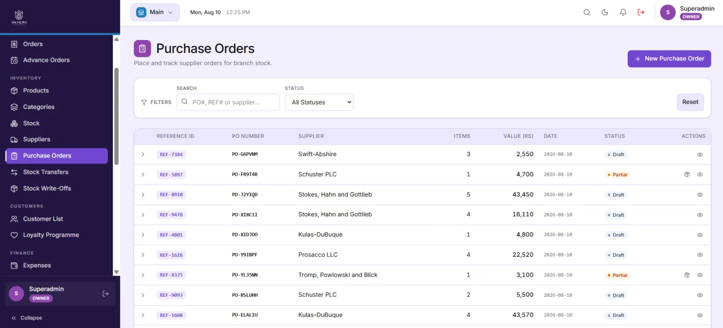
Task: Expand row REF-8910
Action: [143, 195]
